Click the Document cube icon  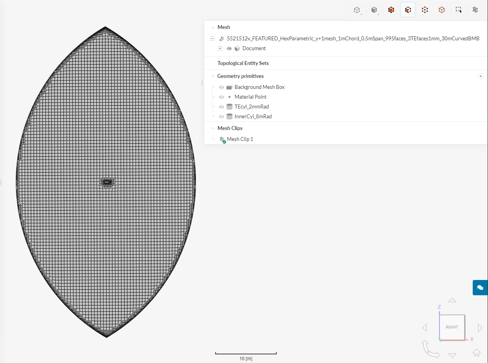[237, 49]
